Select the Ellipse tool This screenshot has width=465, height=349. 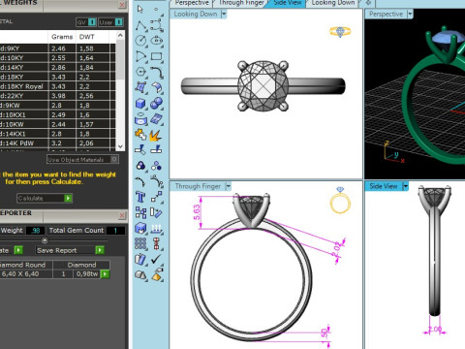tap(157, 41)
